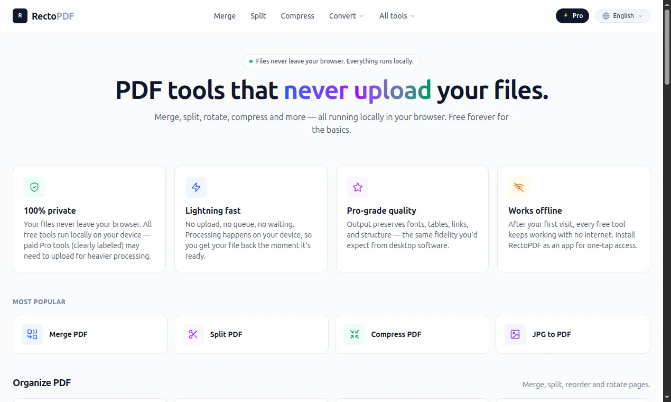
Task: Click the 'Files never leave your browser' badge
Action: pos(331,61)
